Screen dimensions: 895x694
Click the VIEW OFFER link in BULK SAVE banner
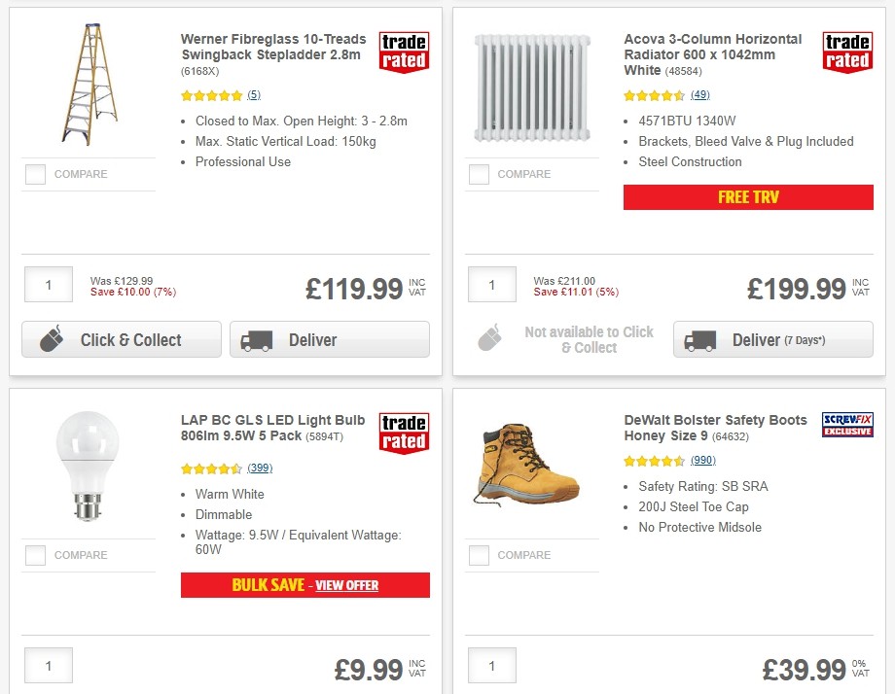[346, 585]
